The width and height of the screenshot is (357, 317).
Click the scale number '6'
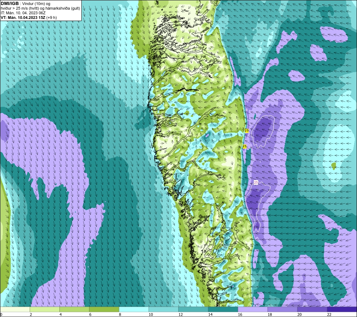click(90, 314)
